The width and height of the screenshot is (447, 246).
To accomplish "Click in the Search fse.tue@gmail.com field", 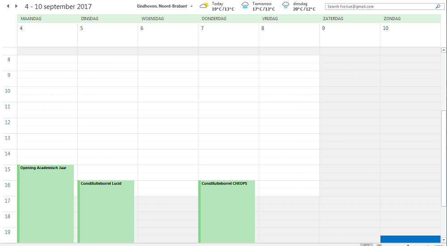I will (380, 7).
